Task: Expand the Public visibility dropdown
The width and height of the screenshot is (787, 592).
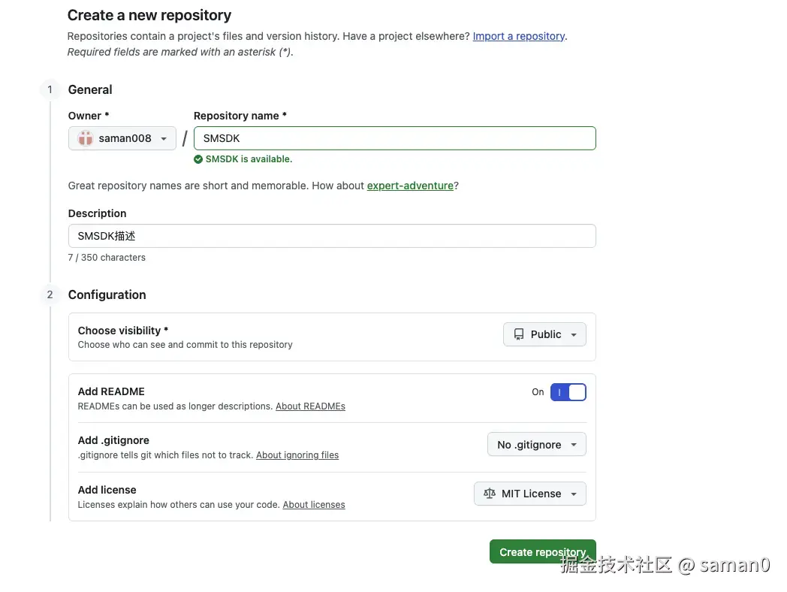Action: pyautogui.click(x=544, y=334)
